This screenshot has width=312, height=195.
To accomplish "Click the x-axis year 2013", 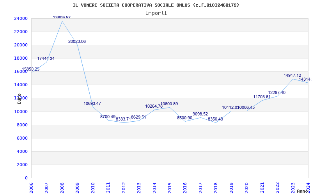I will (139, 188).
